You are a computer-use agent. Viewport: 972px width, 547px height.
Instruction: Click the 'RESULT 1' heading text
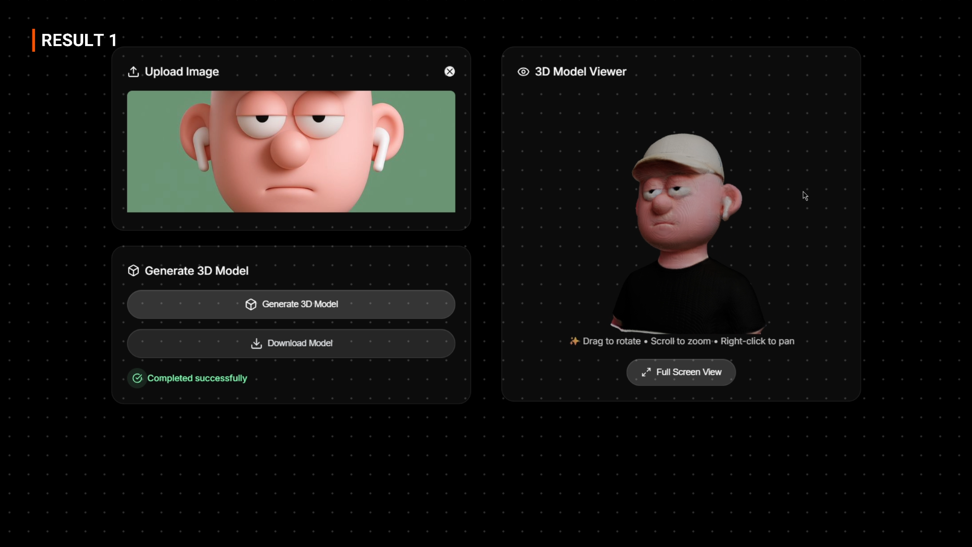[79, 41]
